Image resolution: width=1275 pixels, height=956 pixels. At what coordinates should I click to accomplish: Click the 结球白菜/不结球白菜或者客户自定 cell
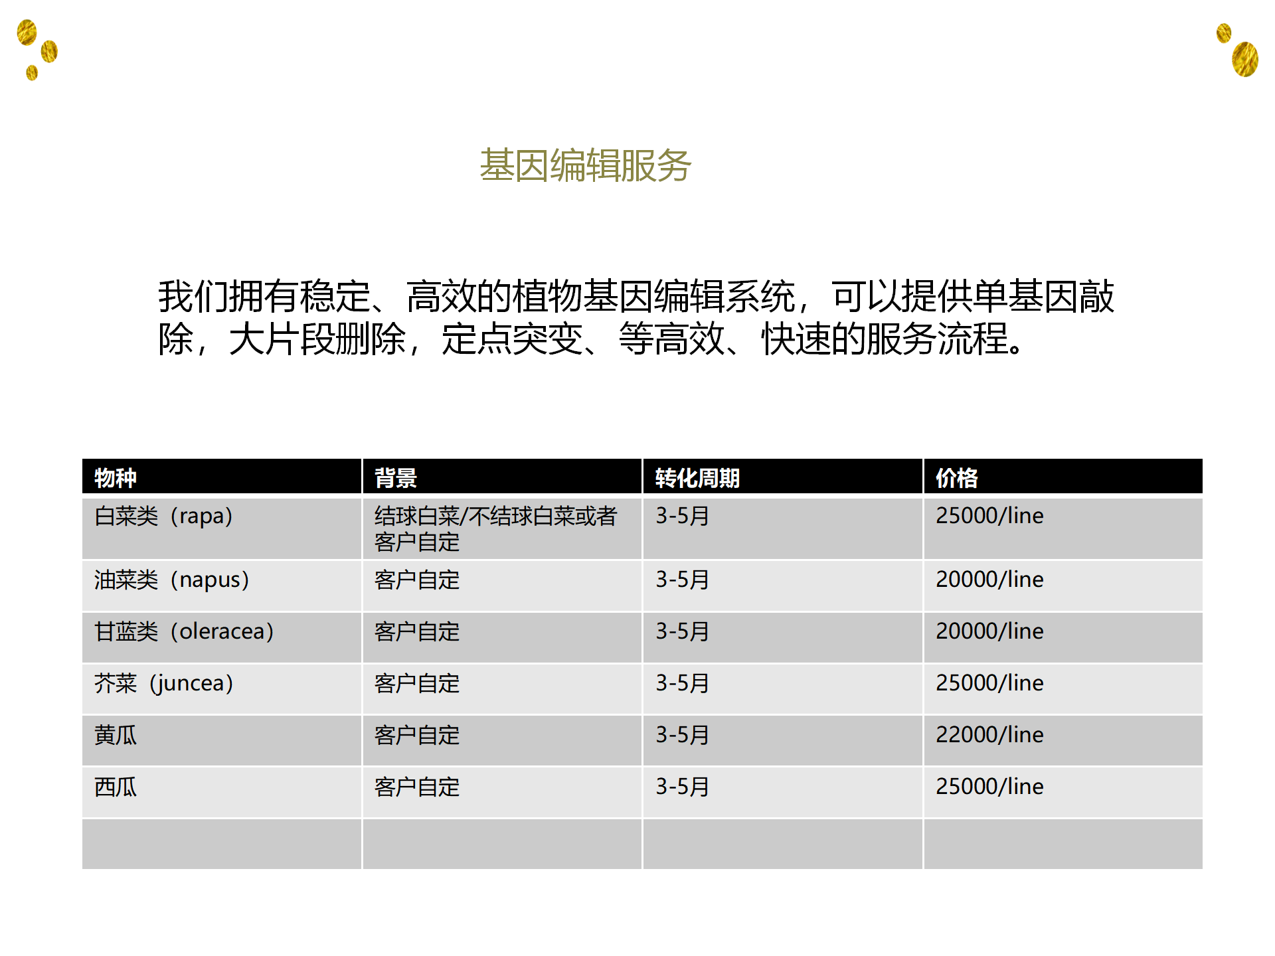502,528
